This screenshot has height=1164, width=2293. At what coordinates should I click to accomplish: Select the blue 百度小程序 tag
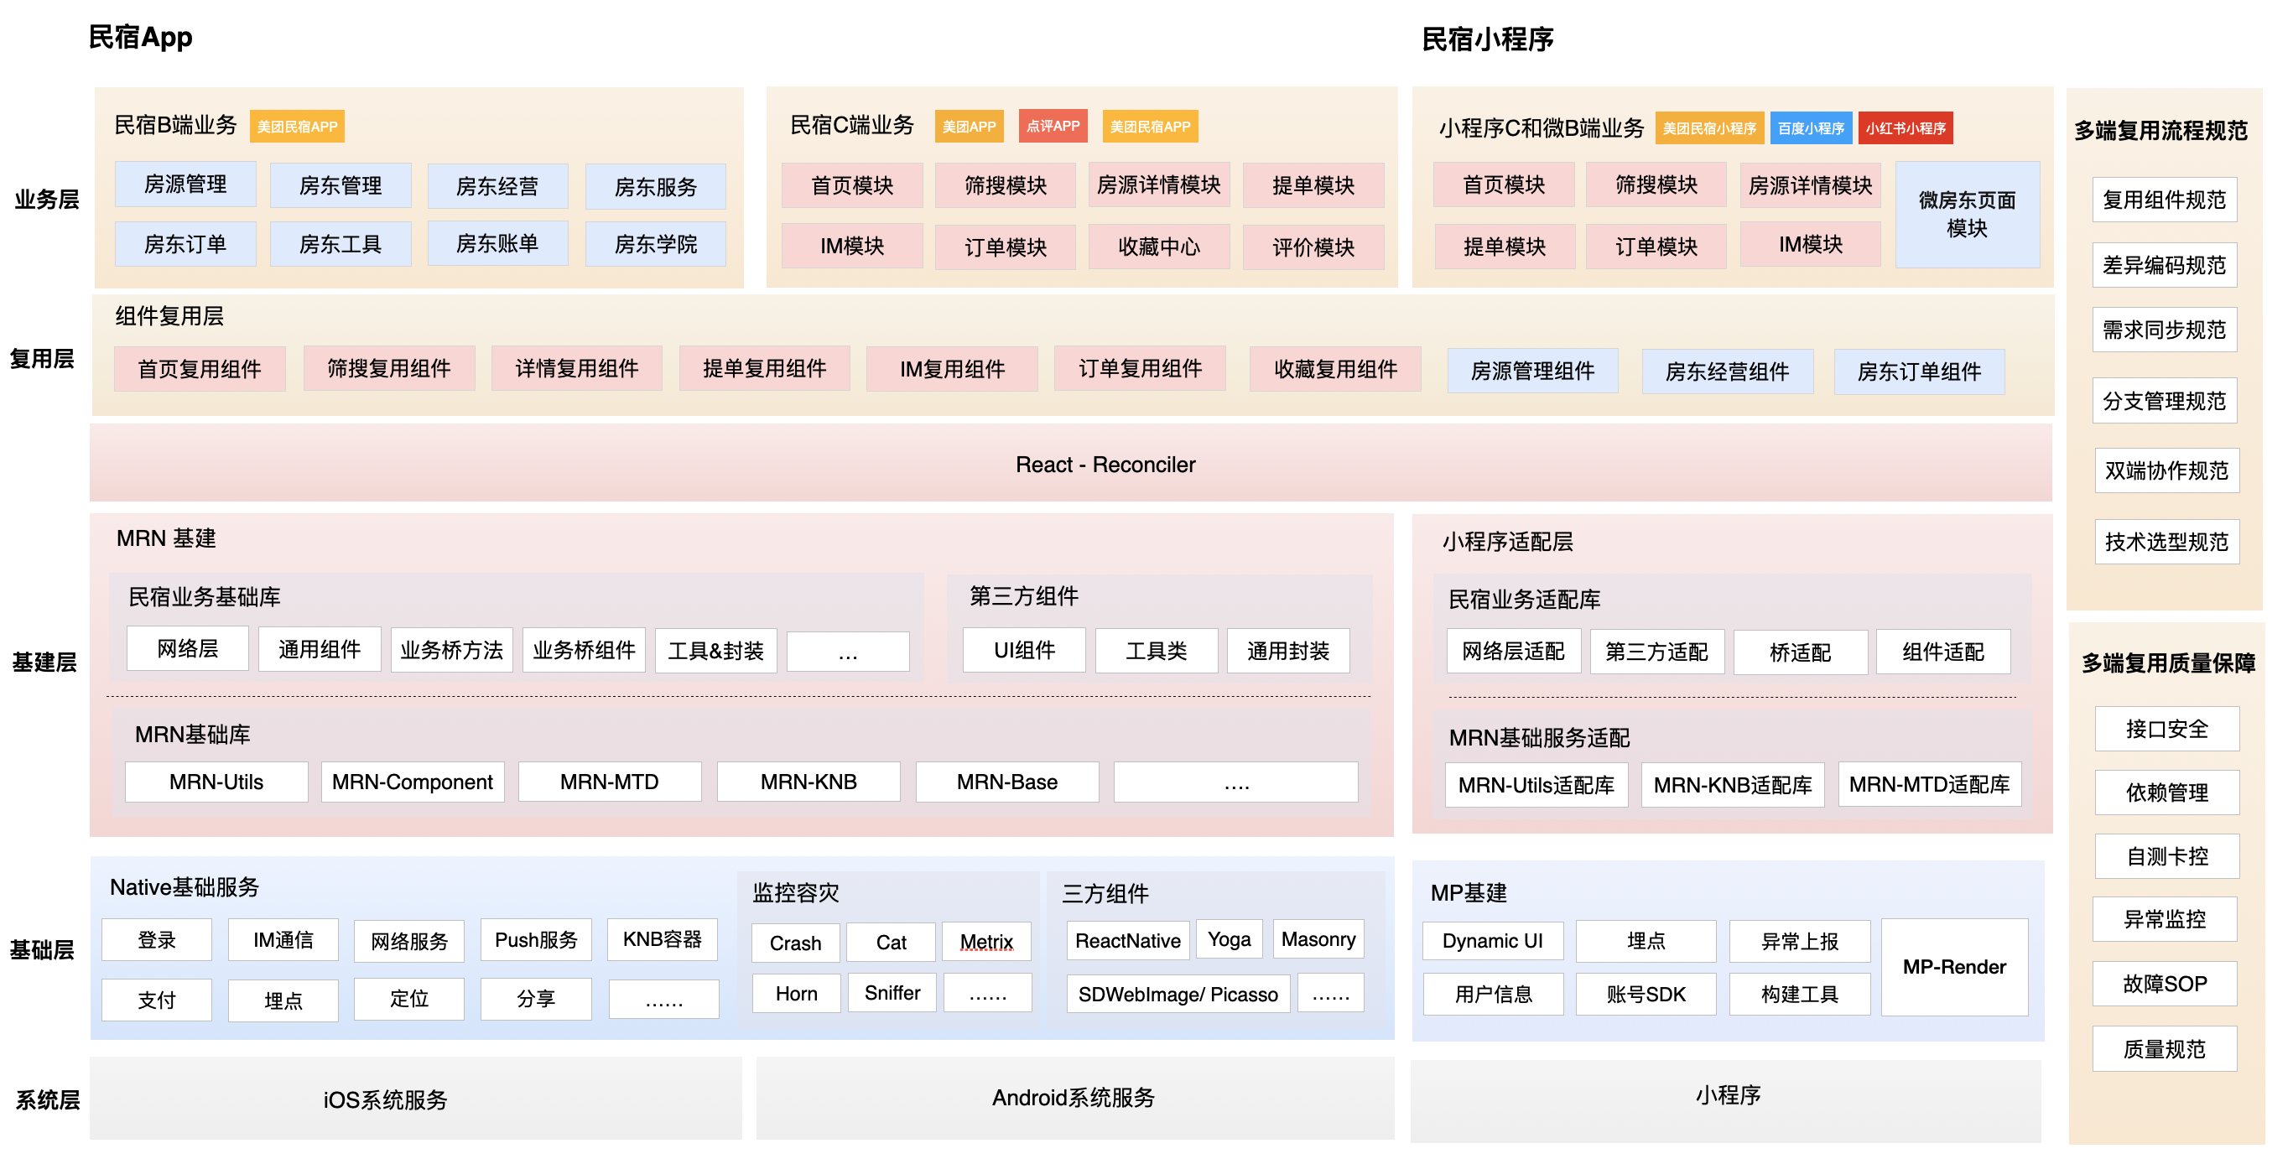pyautogui.click(x=1810, y=128)
